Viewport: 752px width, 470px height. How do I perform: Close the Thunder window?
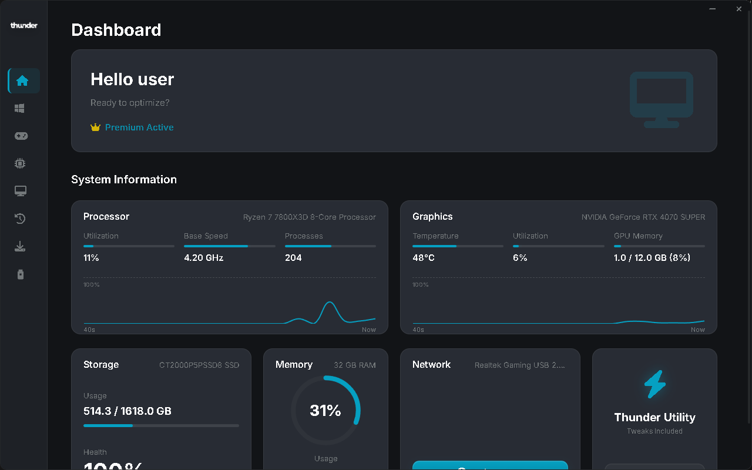739,9
